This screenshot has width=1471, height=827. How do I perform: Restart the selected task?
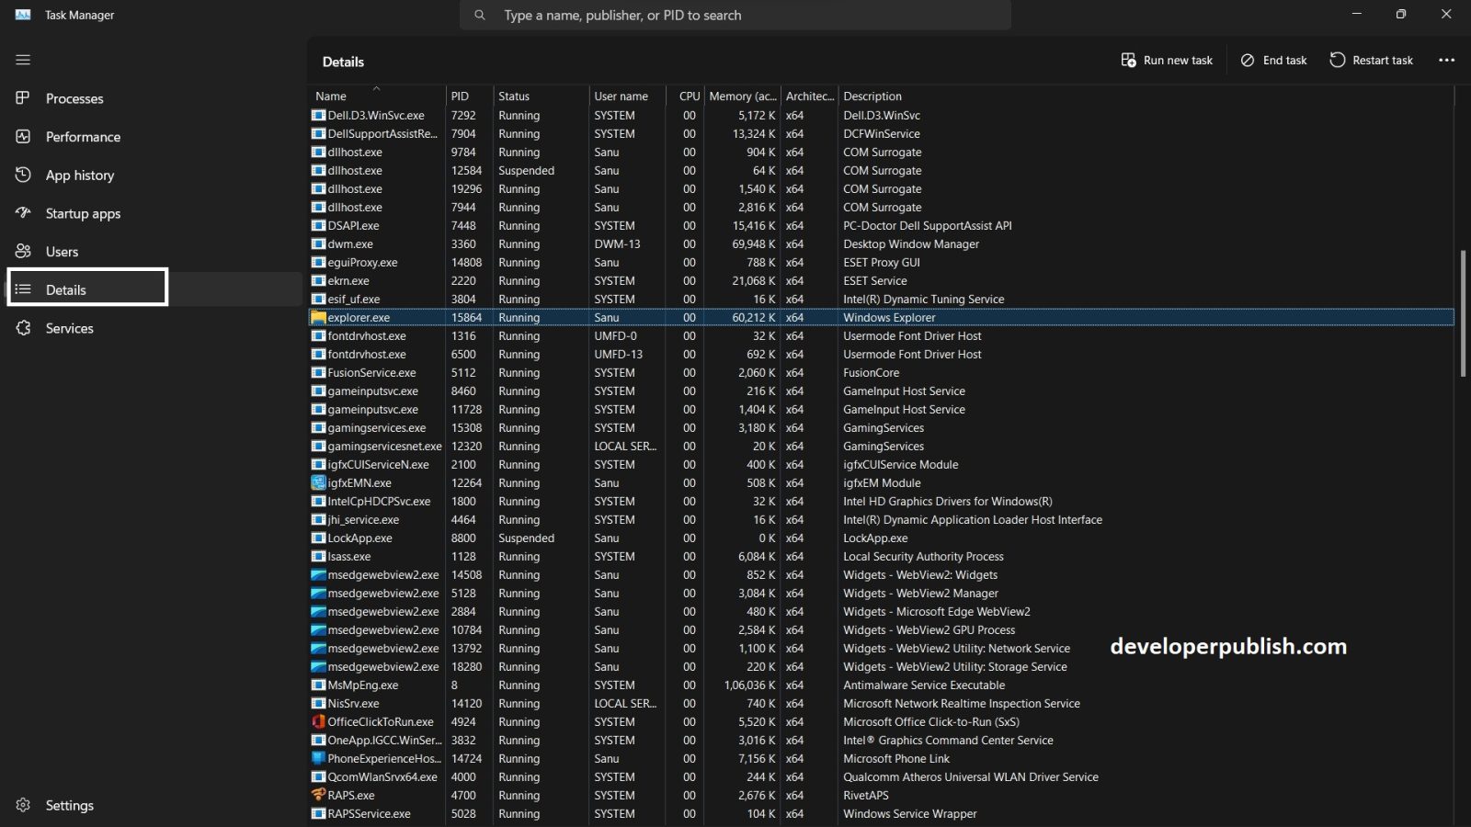1371,60
